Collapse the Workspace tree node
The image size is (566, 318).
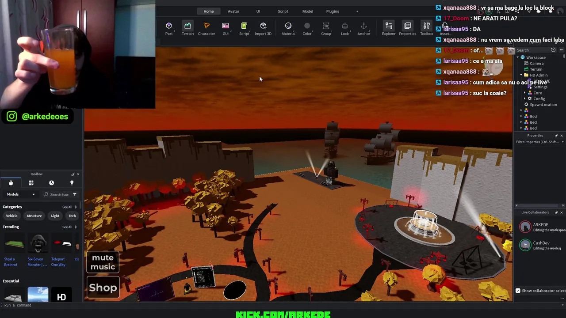click(518, 57)
